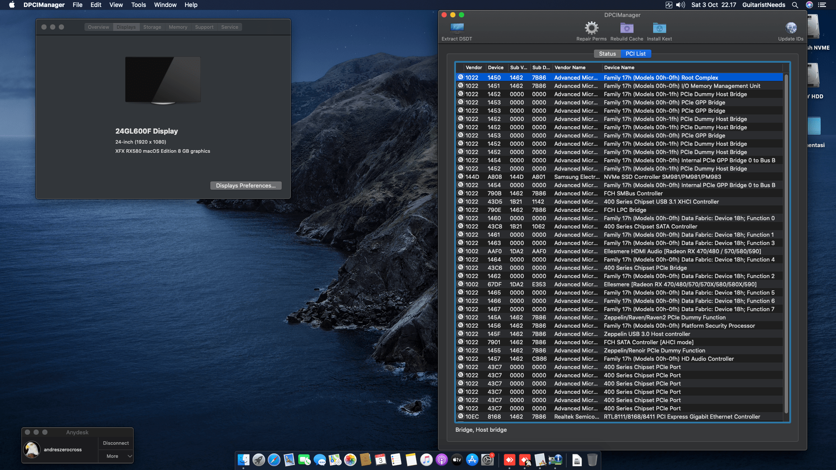The width and height of the screenshot is (836, 470).
Task: Sort the PCI list by Device Name column
Action: [x=692, y=67]
